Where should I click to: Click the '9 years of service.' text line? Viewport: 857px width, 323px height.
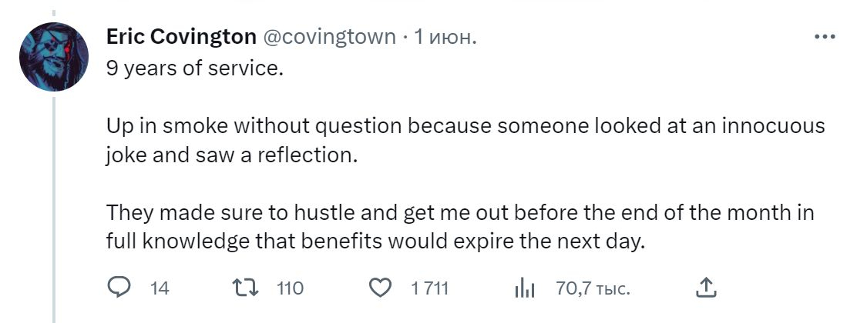[194, 69]
